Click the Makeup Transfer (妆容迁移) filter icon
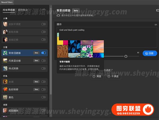The height and width of the screenshot is (120, 159). click(5, 40)
